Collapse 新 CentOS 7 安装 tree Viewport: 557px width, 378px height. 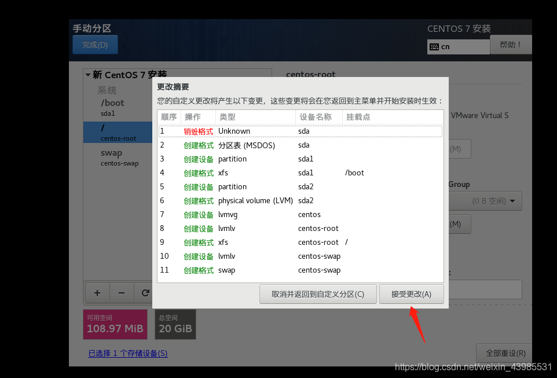(88, 75)
